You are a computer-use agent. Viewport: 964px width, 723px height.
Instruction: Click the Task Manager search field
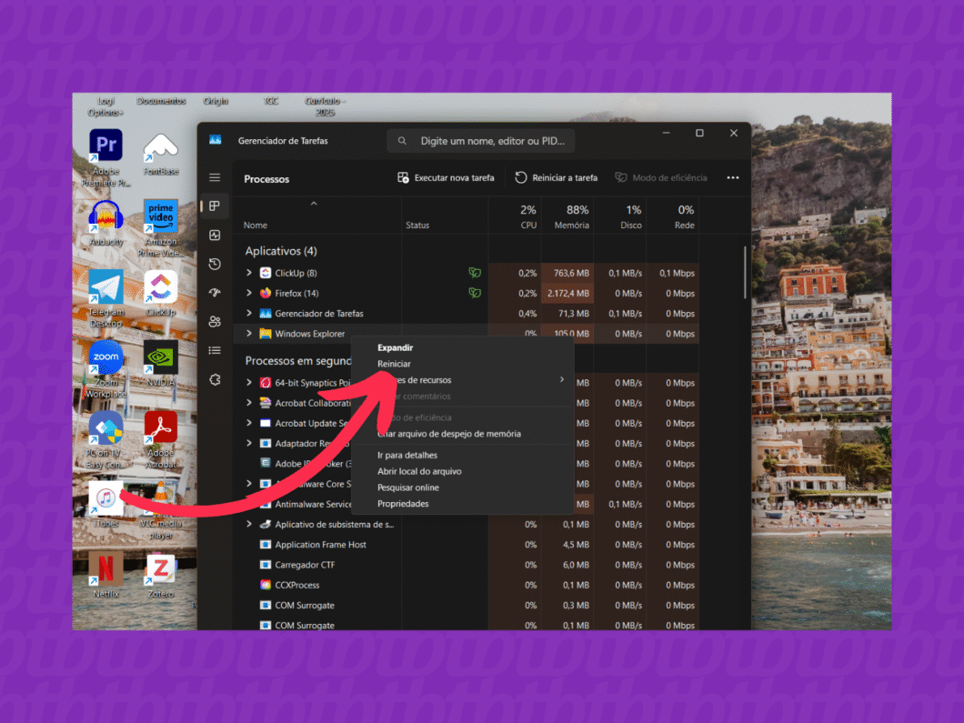pyautogui.click(x=481, y=141)
